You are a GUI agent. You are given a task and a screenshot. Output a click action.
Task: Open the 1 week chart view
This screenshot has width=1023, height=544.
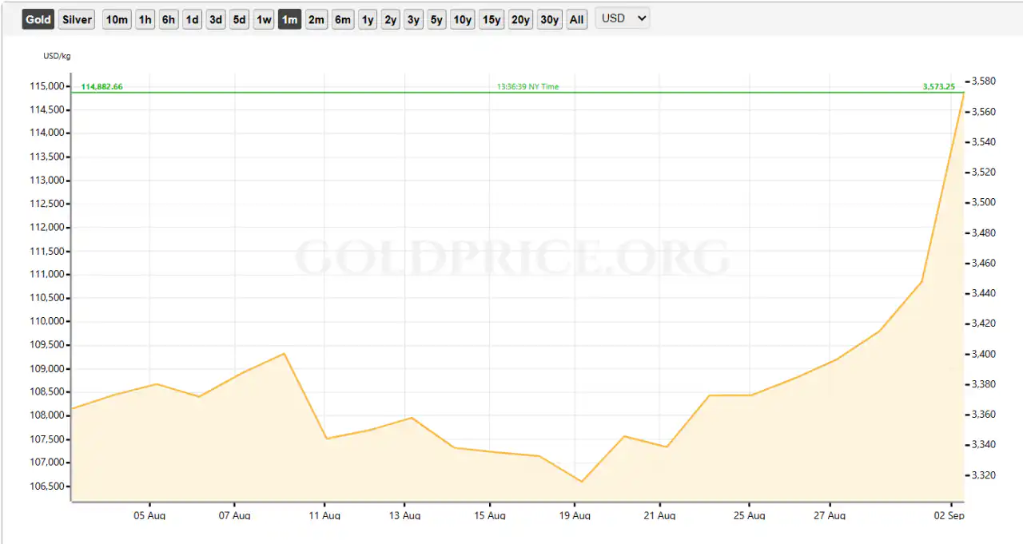pos(263,18)
